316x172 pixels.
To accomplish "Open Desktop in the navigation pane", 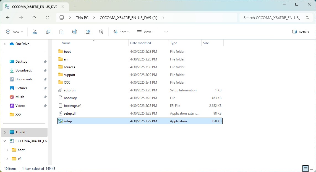I will [x=21, y=62].
